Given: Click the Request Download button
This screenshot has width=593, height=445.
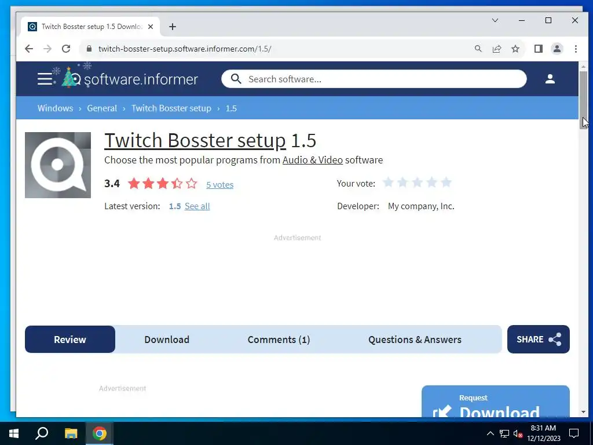Looking at the screenshot, I should (x=496, y=402).
